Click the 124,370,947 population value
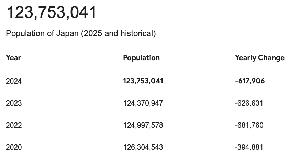 click(x=143, y=103)
